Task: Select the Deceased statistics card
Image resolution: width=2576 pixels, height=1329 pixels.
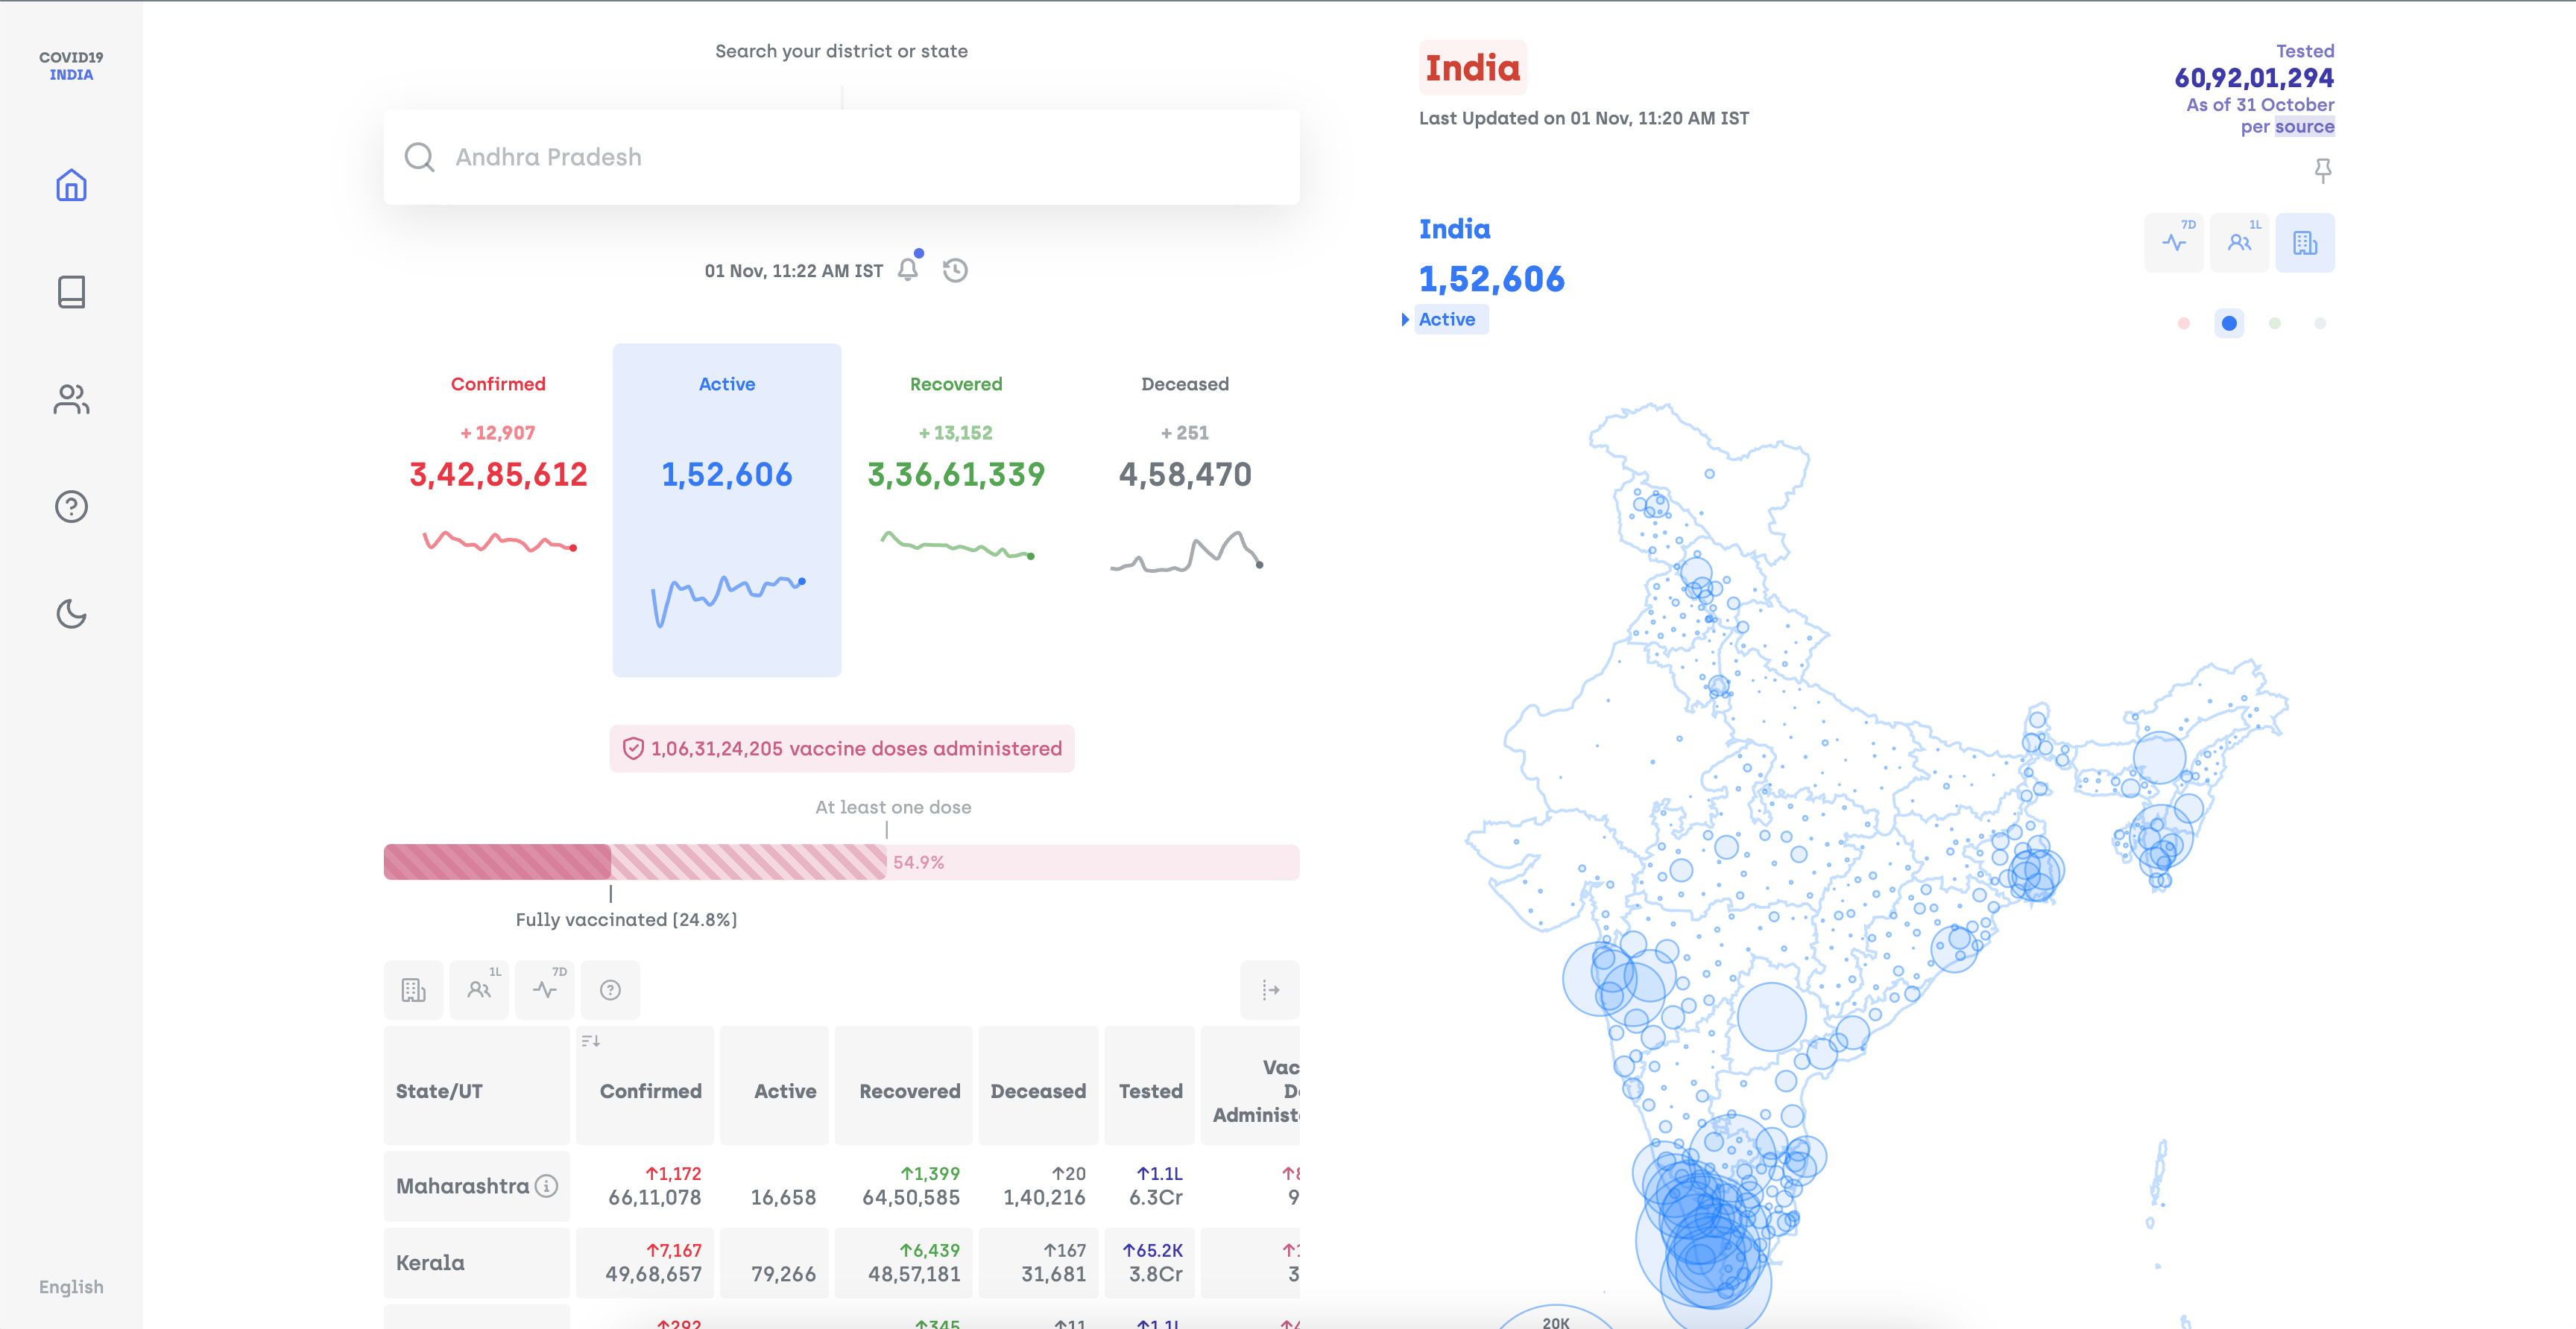Action: pos(1185,510)
